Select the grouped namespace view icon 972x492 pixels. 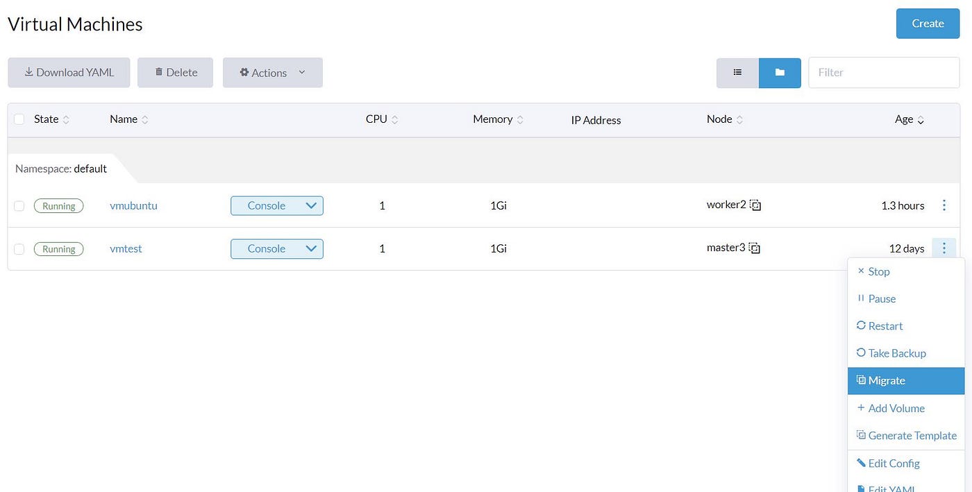[779, 72]
